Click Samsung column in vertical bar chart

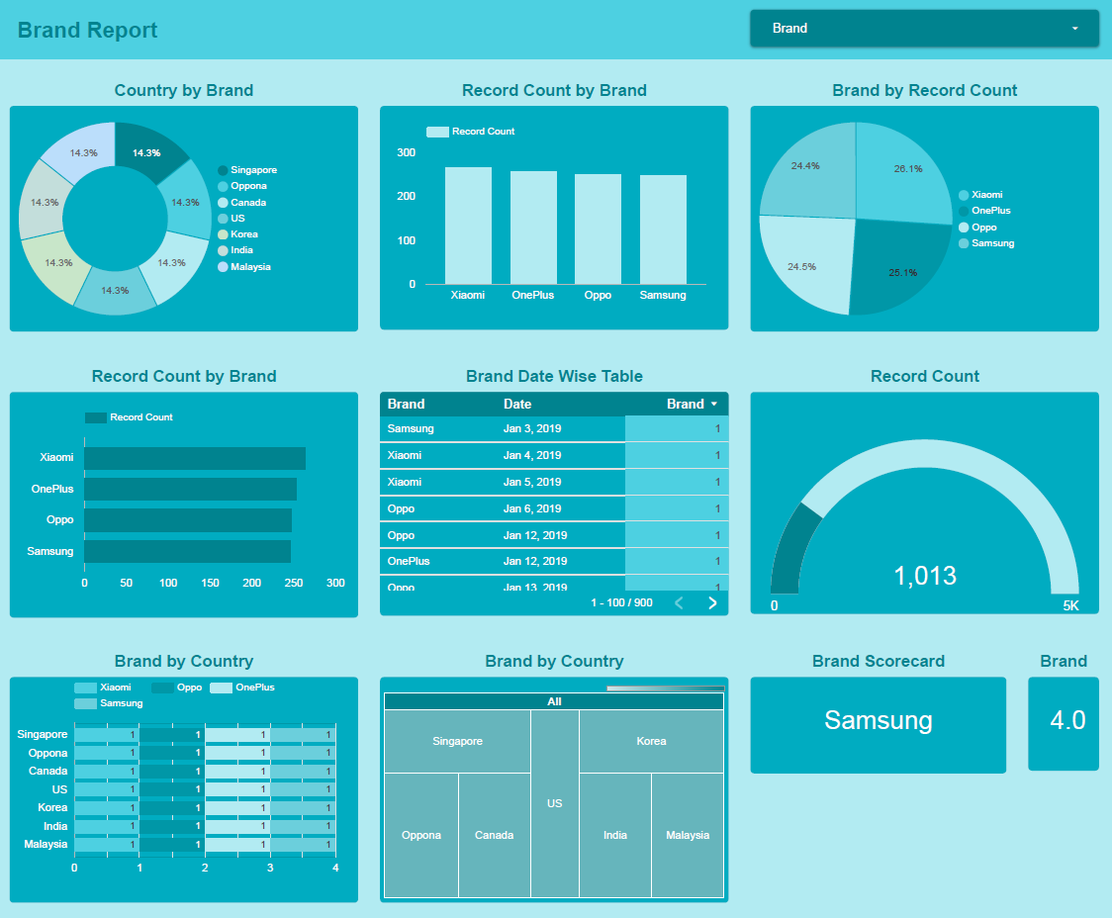(x=663, y=229)
